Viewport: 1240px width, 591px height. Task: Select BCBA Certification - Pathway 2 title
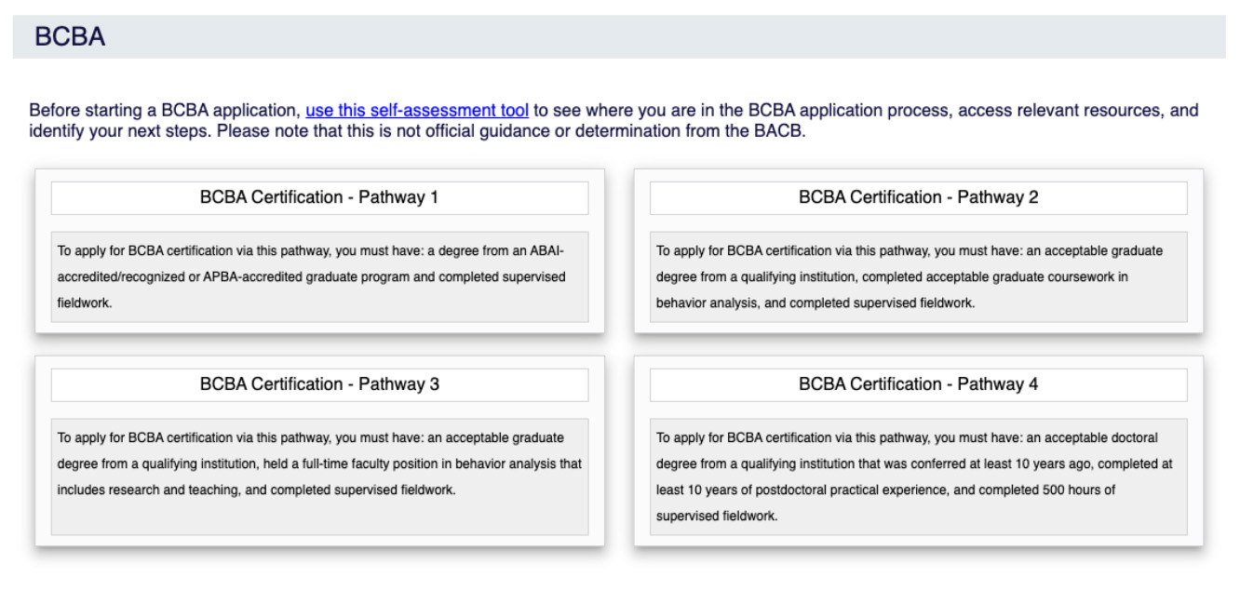pyautogui.click(x=918, y=197)
